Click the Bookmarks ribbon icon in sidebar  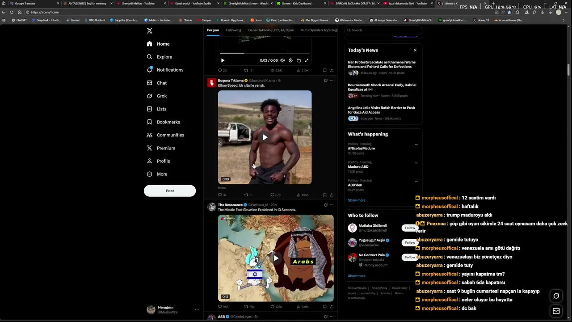point(149,122)
